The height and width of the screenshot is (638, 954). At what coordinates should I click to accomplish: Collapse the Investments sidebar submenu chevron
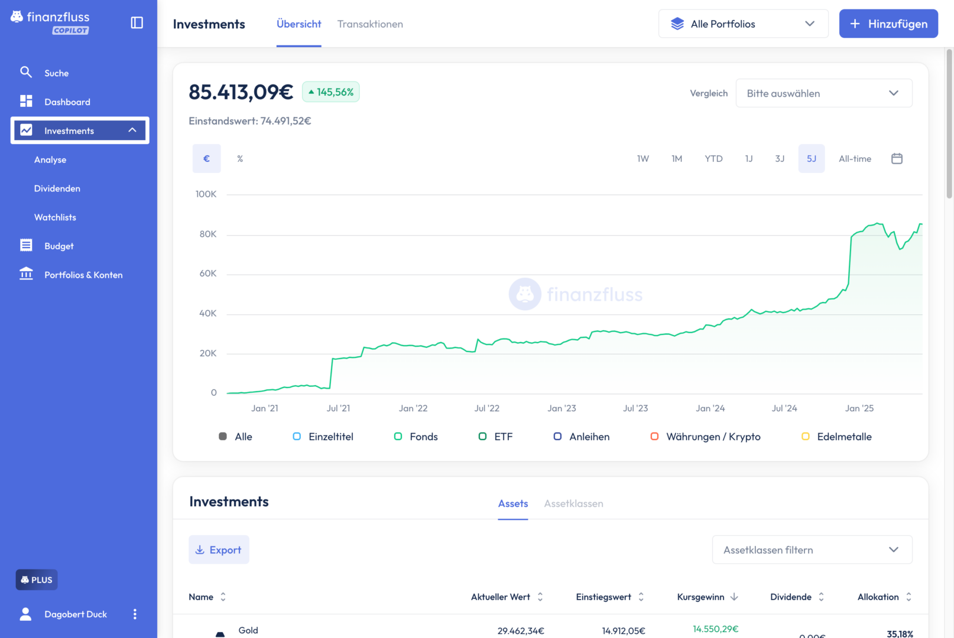click(x=132, y=130)
